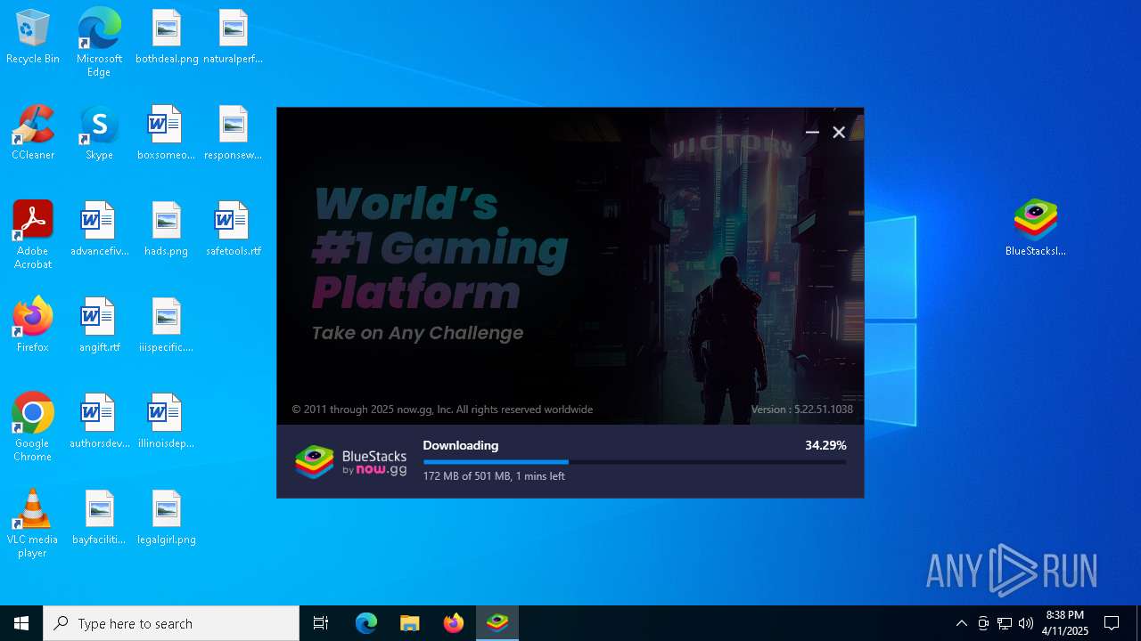The height and width of the screenshot is (641, 1141).
Task: Close the BlueStacks installer window
Action: [839, 132]
